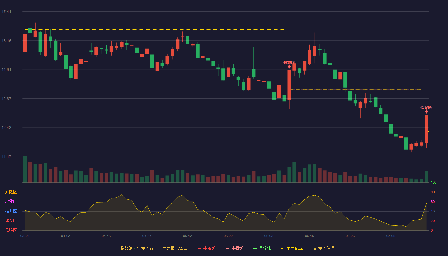
Task: Toggle the 龙吟信号 legend entry
Action: pyautogui.click(x=324, y=248)
